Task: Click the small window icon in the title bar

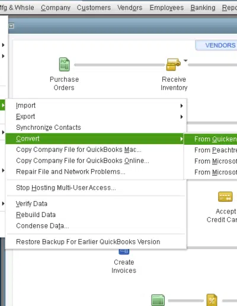Action: point(11,26)
